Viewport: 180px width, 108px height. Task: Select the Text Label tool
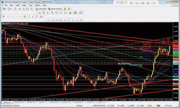[37, 17]
